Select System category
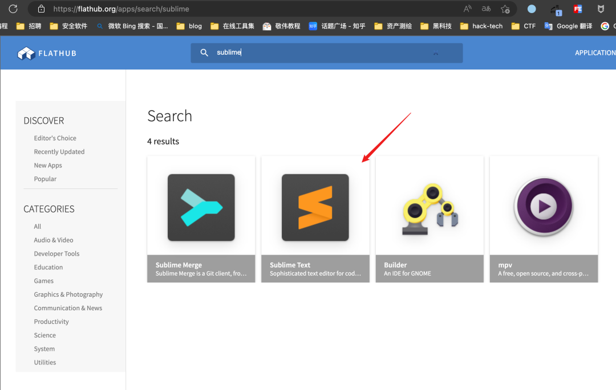 [44, 349]
